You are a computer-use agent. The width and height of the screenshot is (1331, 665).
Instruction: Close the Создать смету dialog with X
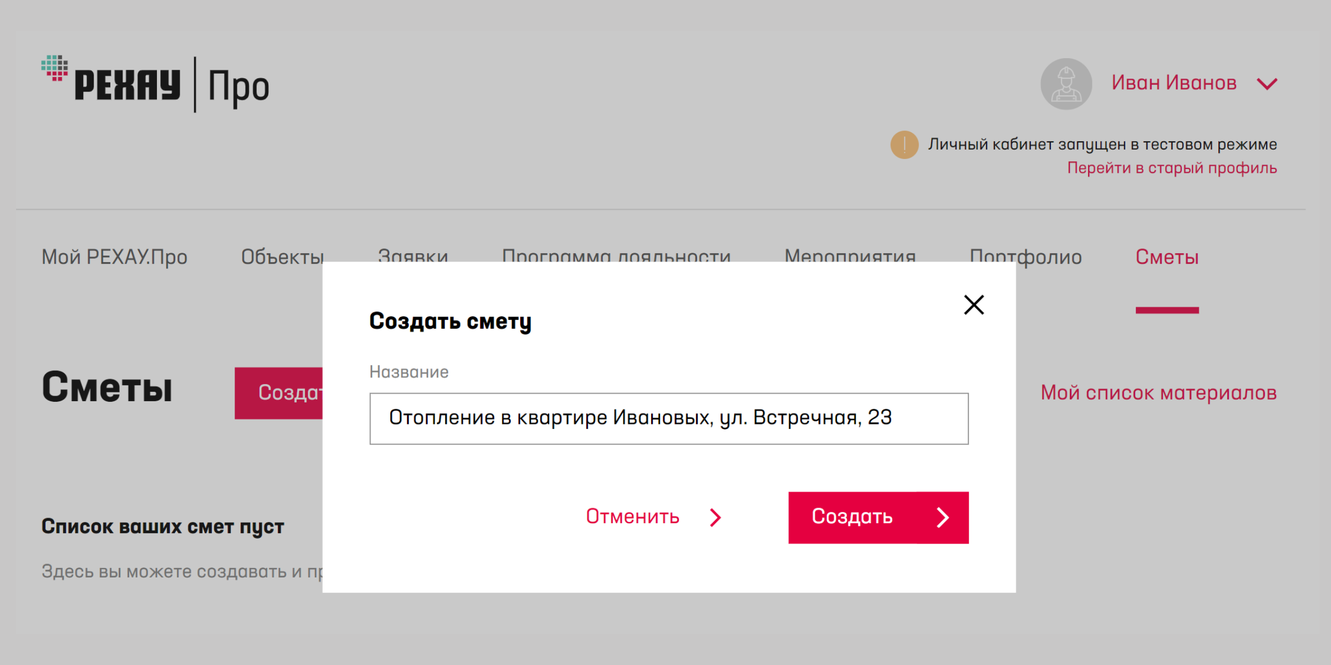973,305
